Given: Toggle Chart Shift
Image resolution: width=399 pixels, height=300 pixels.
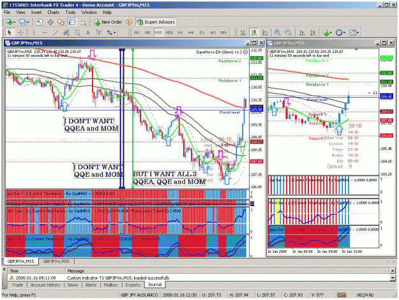Looking at the screenshot, I should click(313, 33).
